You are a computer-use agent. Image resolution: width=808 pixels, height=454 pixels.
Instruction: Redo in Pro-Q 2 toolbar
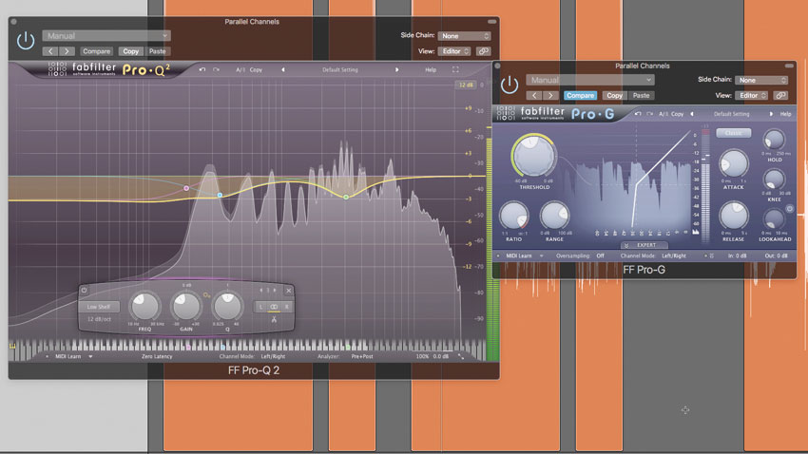coord(216,69)
